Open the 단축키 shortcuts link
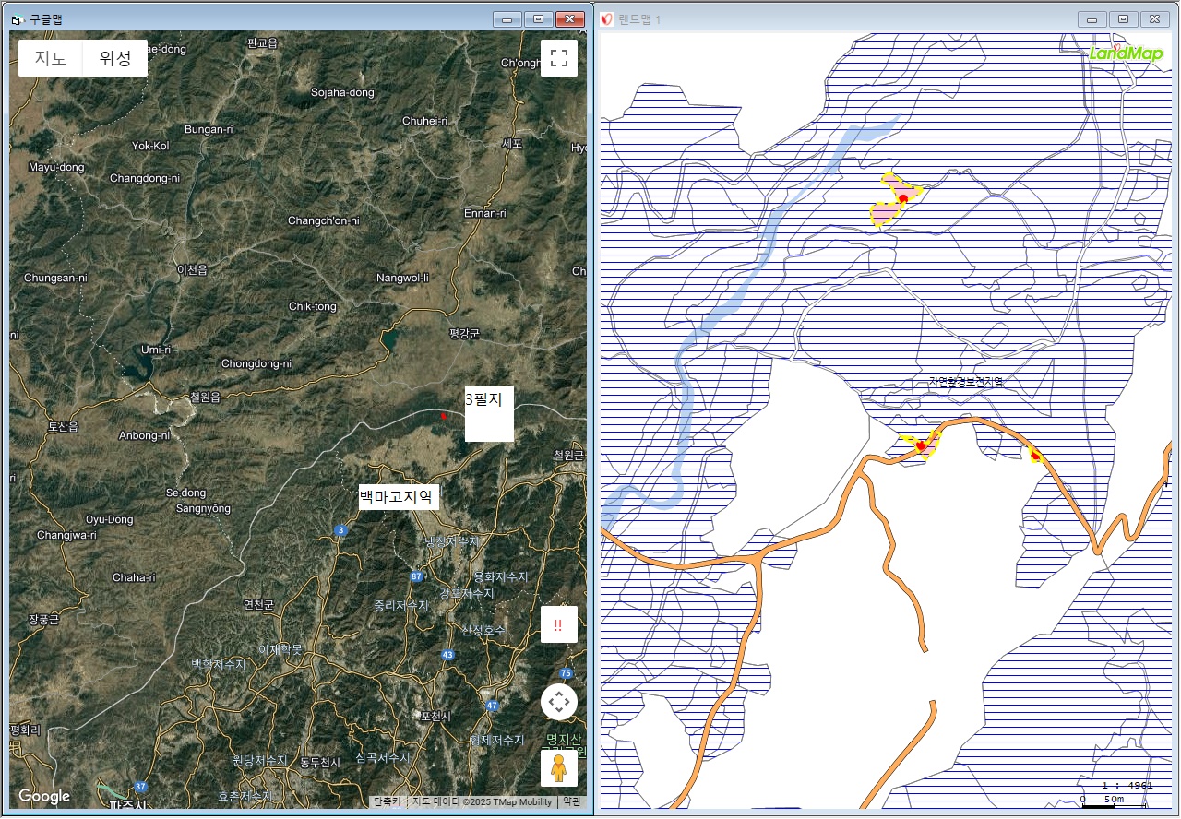Screen dimensions: 1181x819 point(387,802)
